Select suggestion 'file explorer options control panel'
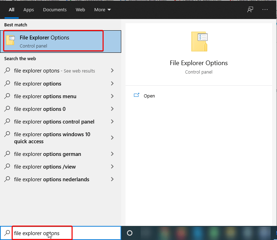Screen dimensions: 277x240 coord(61,122)
